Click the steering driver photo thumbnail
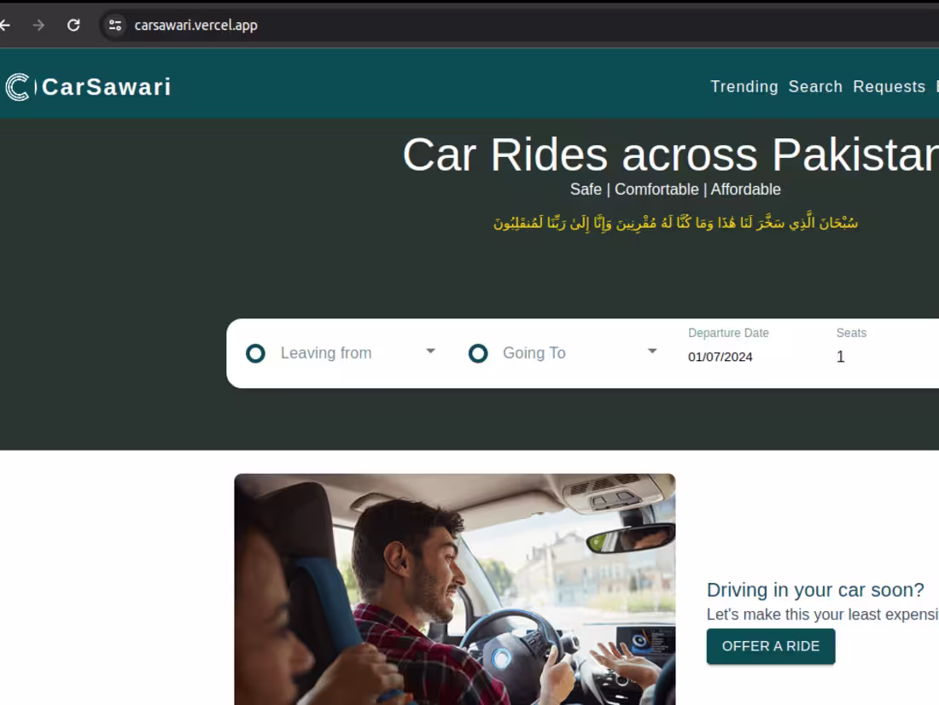This screenshot has width=939, height=705. 454,589
